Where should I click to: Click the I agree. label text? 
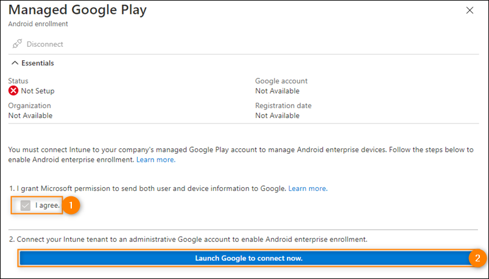pyautogui.click(x=47, y=205)
